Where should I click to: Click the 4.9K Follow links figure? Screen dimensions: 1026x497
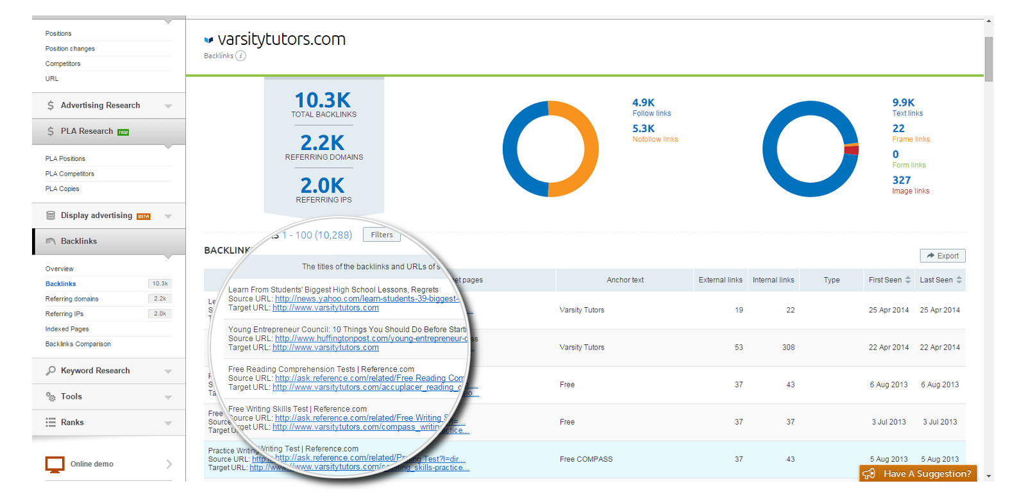click(x=643, y=103)
